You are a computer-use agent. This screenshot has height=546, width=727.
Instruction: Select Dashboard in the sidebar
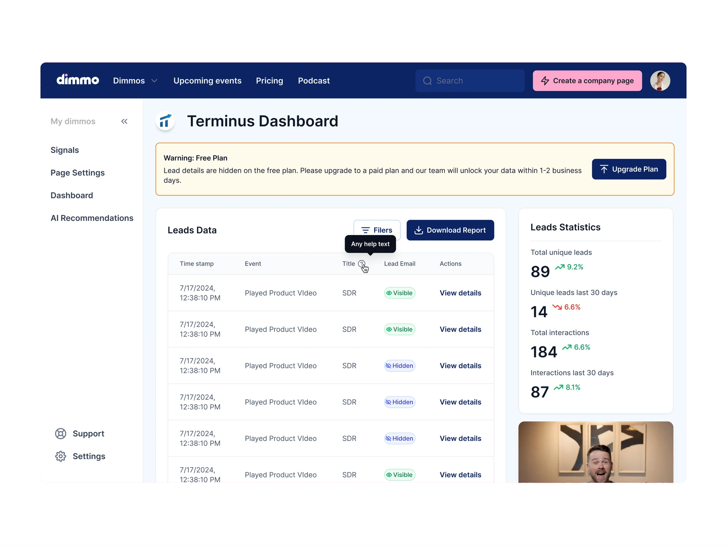click(x=72, y=195)
